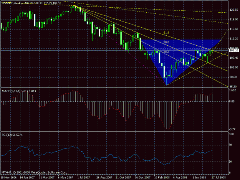Click the 11 Mar 2007 date label

point(47,177)
